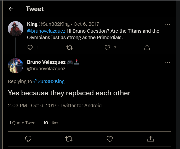Reply to Bruno Velazquez's tweet
180x149 pixels.
(28, 139)
